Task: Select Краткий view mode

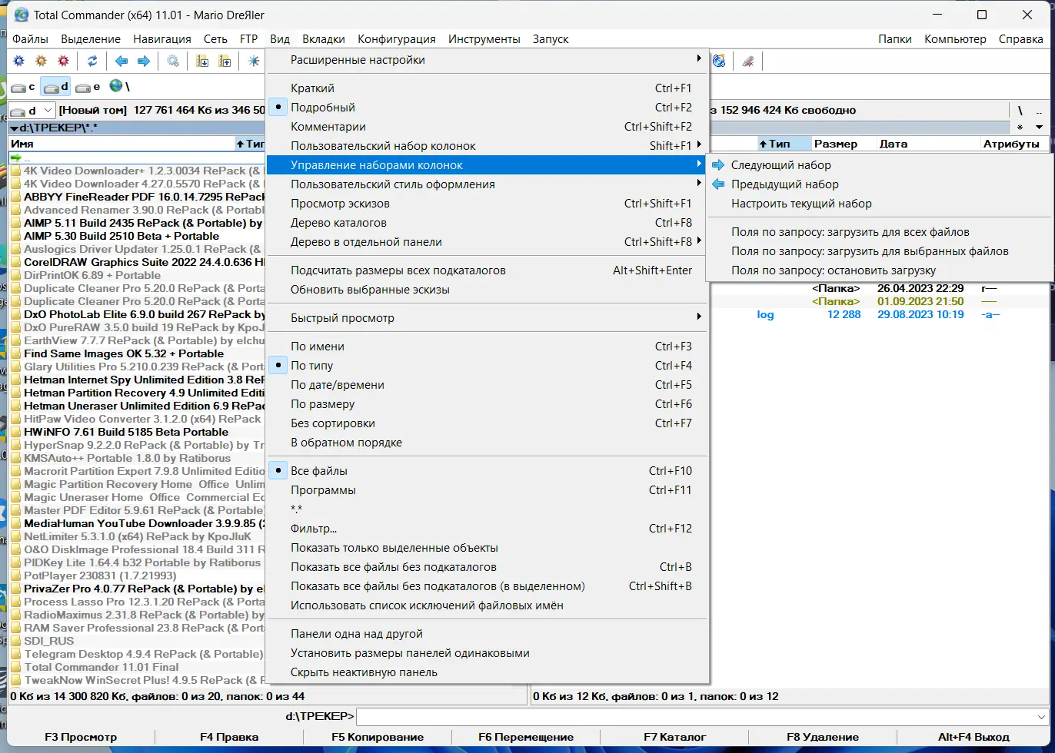Action: (486, 88)
